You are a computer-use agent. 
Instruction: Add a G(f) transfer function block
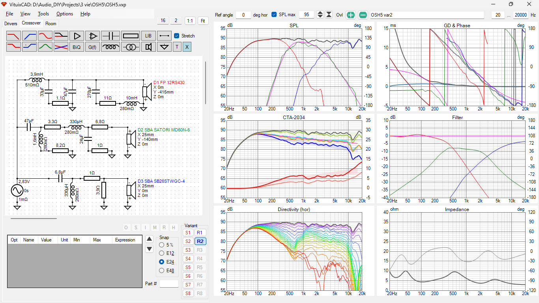point(92,47)
